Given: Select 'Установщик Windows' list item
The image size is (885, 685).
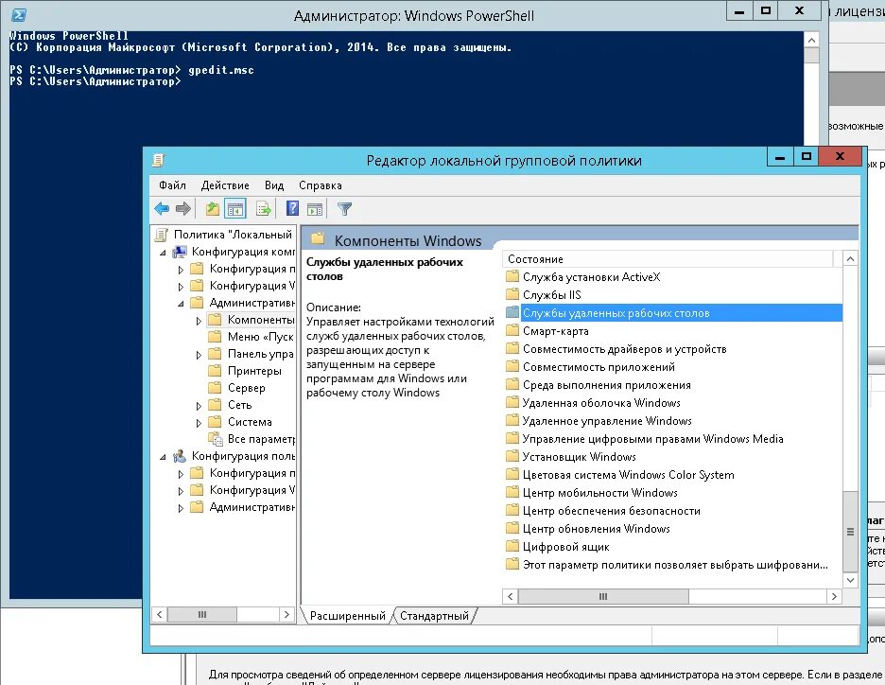Looking at the screenshot, I should point(579,456).
